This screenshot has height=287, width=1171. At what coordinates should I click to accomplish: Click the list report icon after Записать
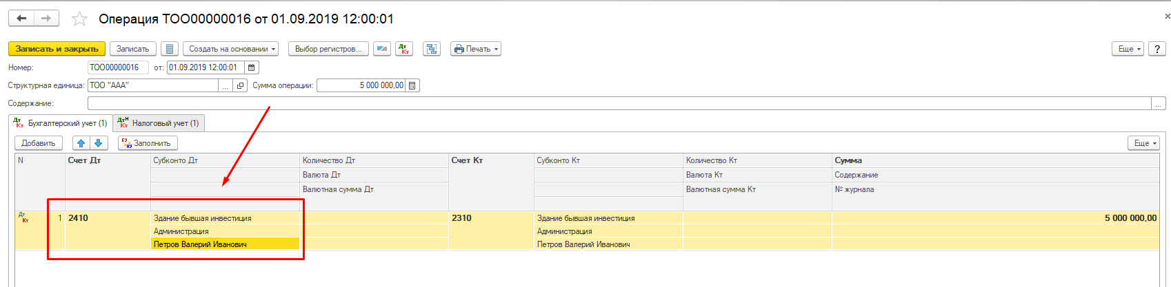point(170,49)
